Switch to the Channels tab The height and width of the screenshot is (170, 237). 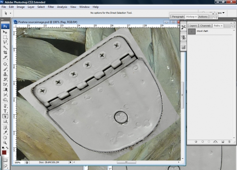[205, 26]
